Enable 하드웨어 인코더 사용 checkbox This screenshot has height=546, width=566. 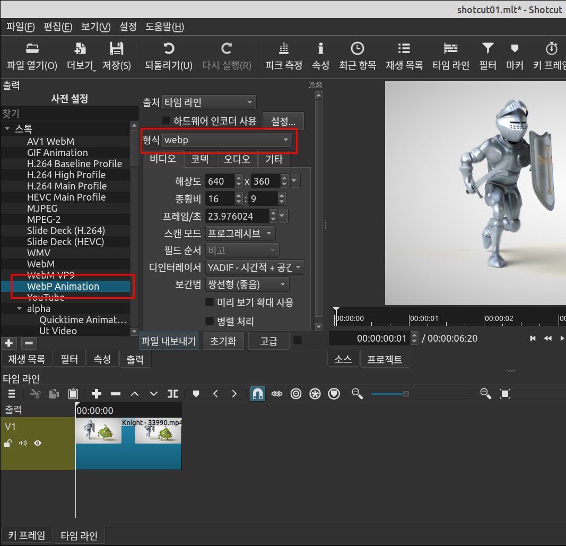click(x=166, y=120)
